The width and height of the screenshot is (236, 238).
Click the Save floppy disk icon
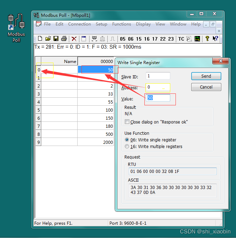click(56, 38)
